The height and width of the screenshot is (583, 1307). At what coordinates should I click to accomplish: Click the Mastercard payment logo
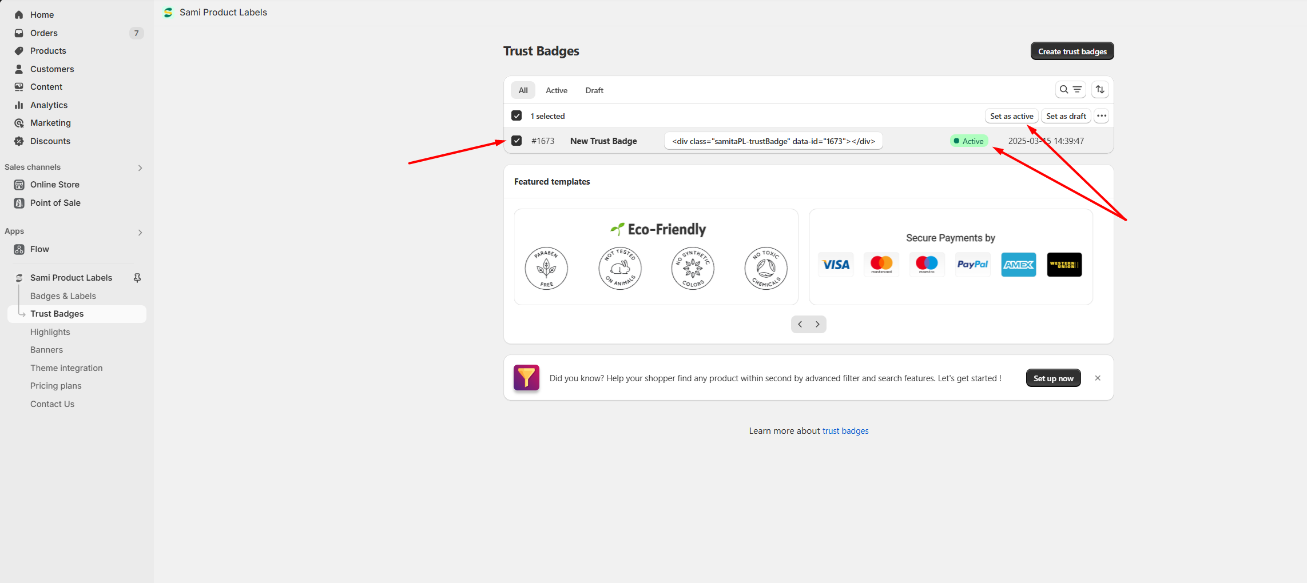click(881, 265)
